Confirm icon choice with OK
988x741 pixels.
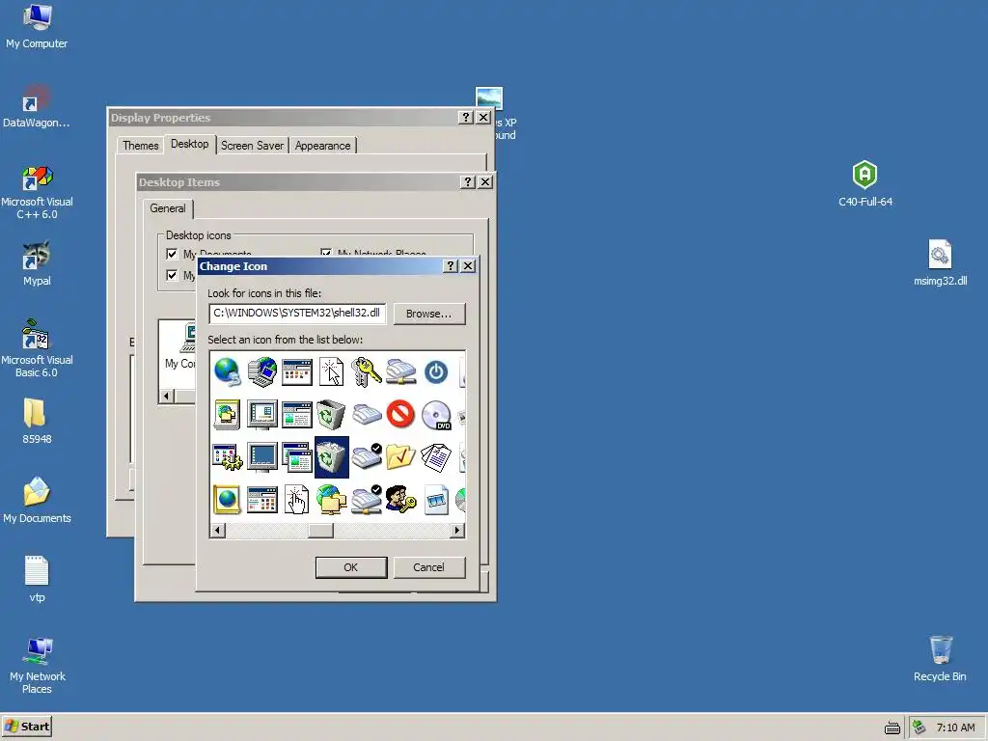[351, 567]
